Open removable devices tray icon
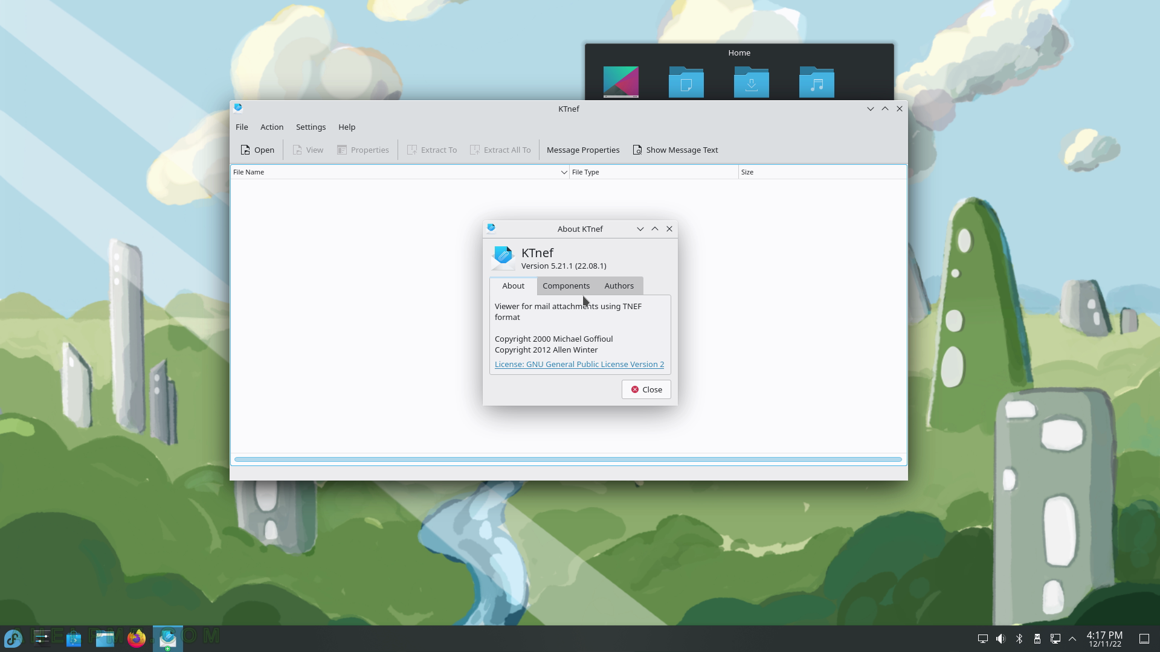This screenshot has height=652, width=1160. (1037, 639)
